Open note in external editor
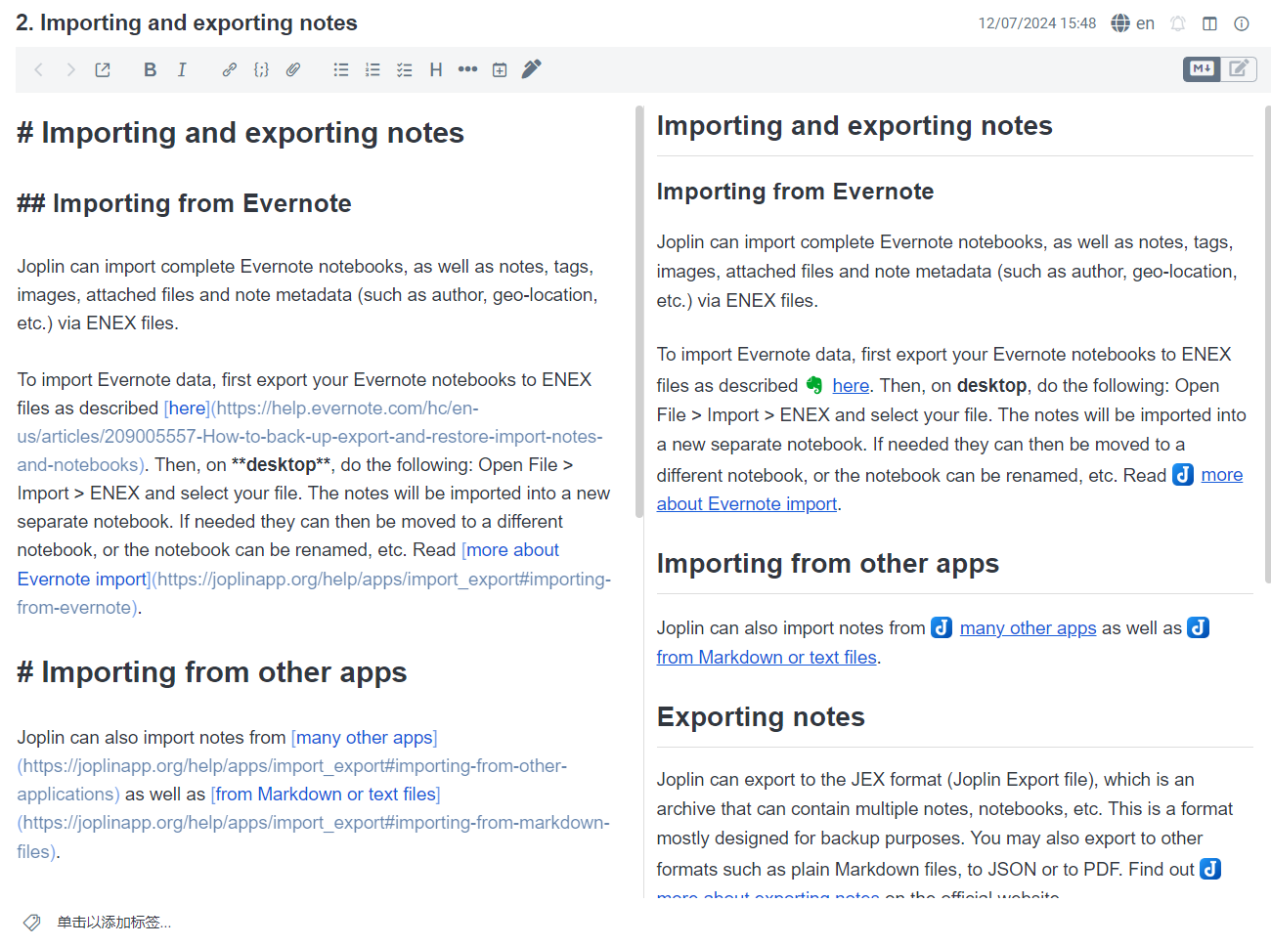The height and width of the screenshot is (946, 1271). point(103,69)
